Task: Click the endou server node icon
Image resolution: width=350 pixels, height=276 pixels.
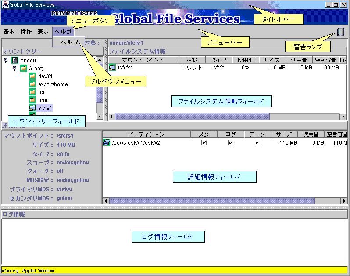Action: pyautogui.click(x=15, y=60)
